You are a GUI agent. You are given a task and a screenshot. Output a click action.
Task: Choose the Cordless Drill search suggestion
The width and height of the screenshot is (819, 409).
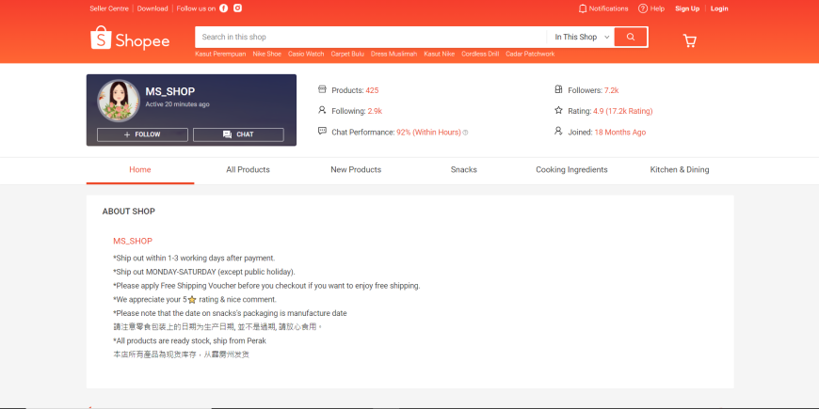480,54
